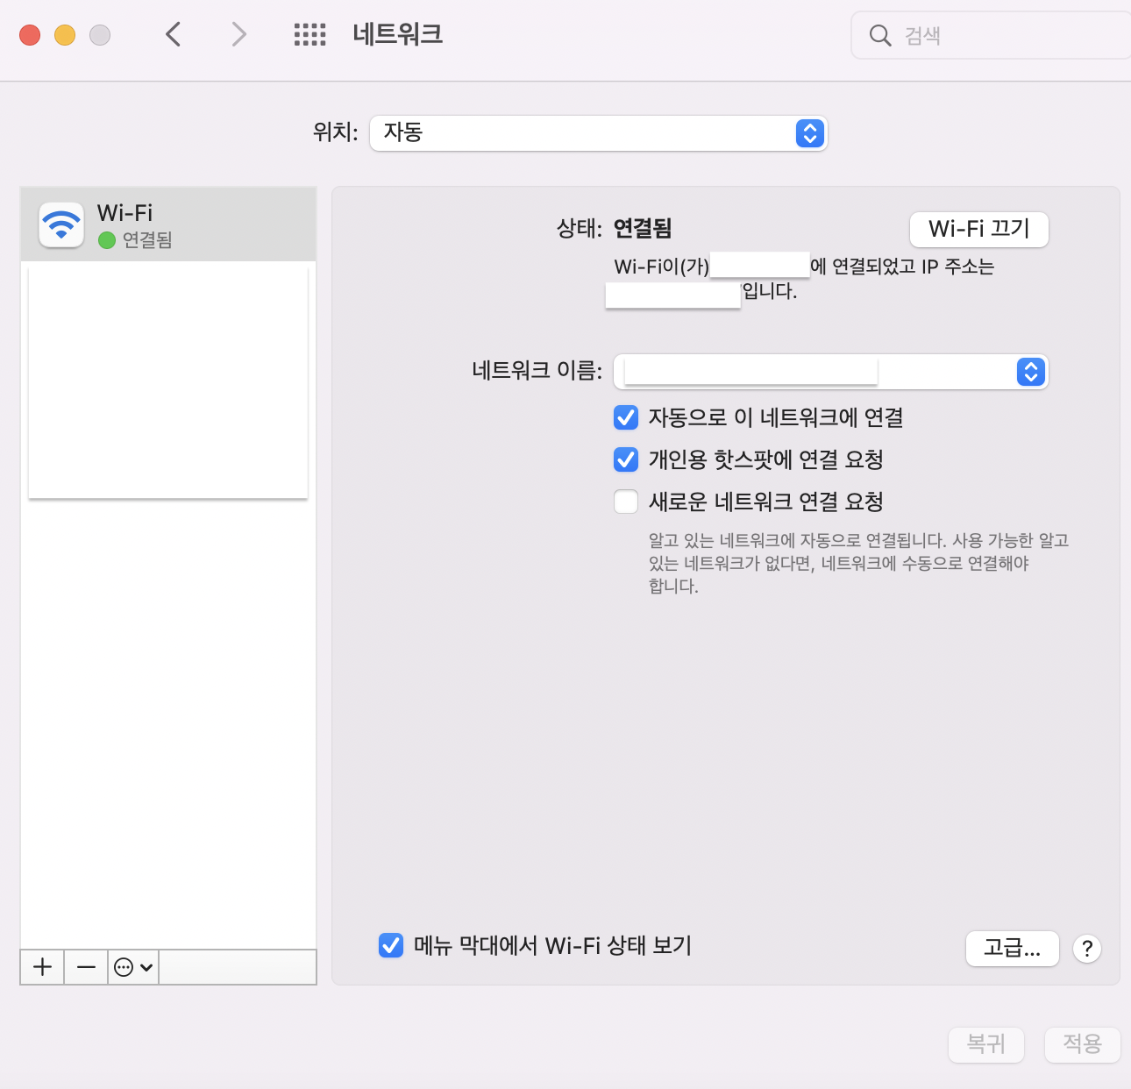
Task: Toggle 개인용 핫스팟에 연결 요청 checkbox
Action: (626, 459)
